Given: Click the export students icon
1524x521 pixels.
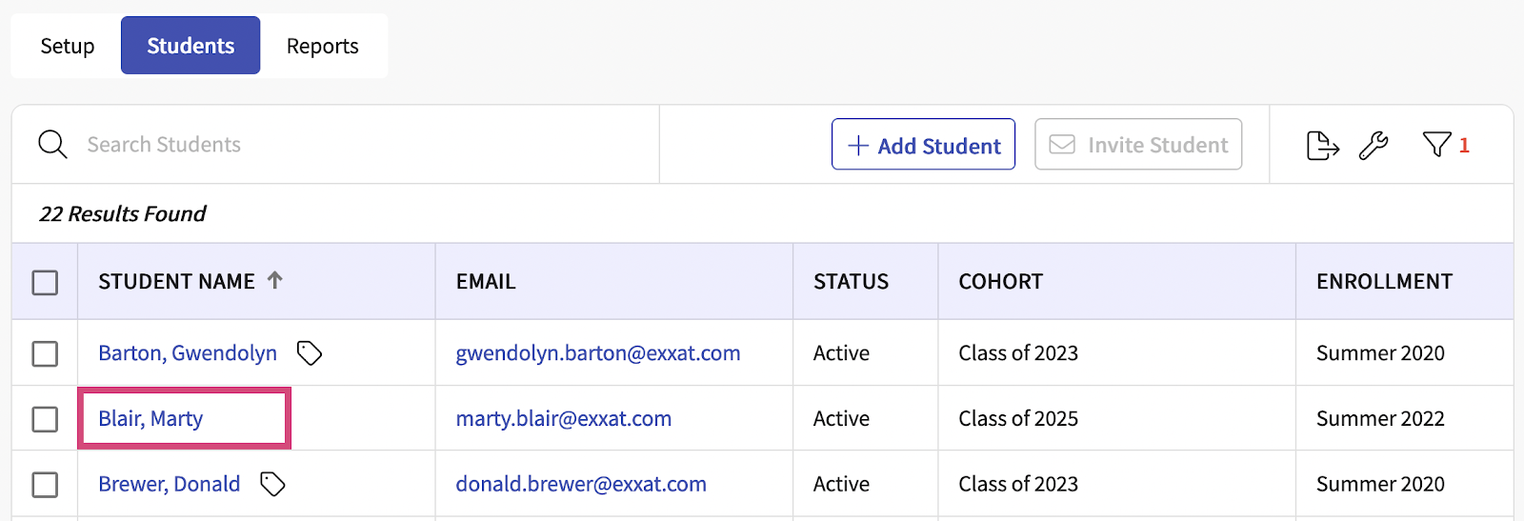Looking at the screenshot, I should click(x=1322, y=146).
